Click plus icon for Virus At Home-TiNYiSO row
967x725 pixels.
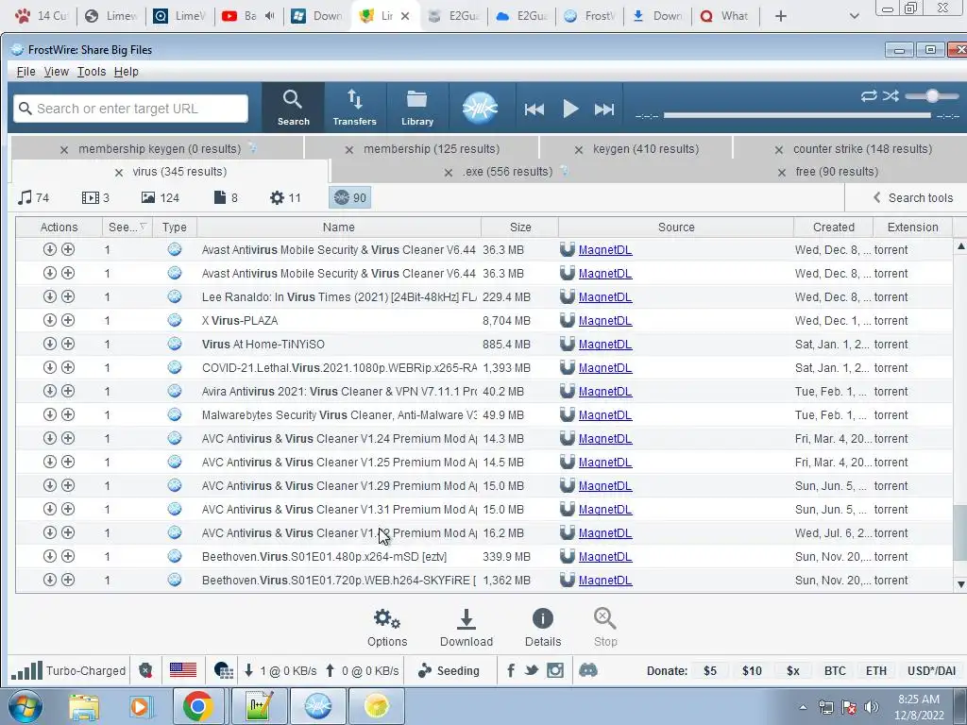pyautogui.click(x=68, y=344)
